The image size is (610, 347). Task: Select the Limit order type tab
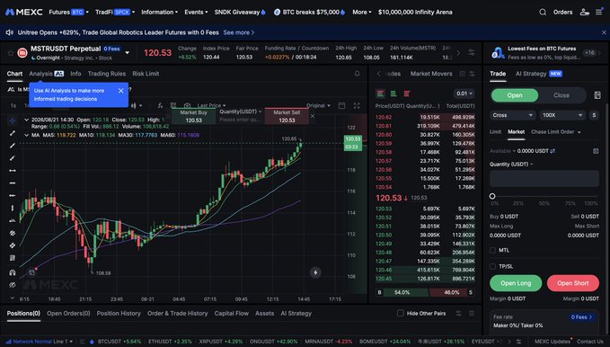click(495, 132)
